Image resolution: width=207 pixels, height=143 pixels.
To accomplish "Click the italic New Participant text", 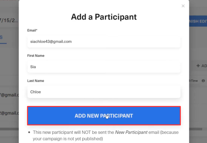I will 131,132.
